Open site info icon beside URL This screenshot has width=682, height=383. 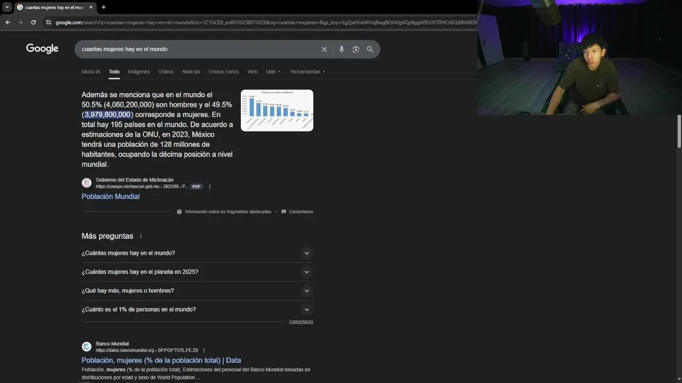click(x=48, y=22)
